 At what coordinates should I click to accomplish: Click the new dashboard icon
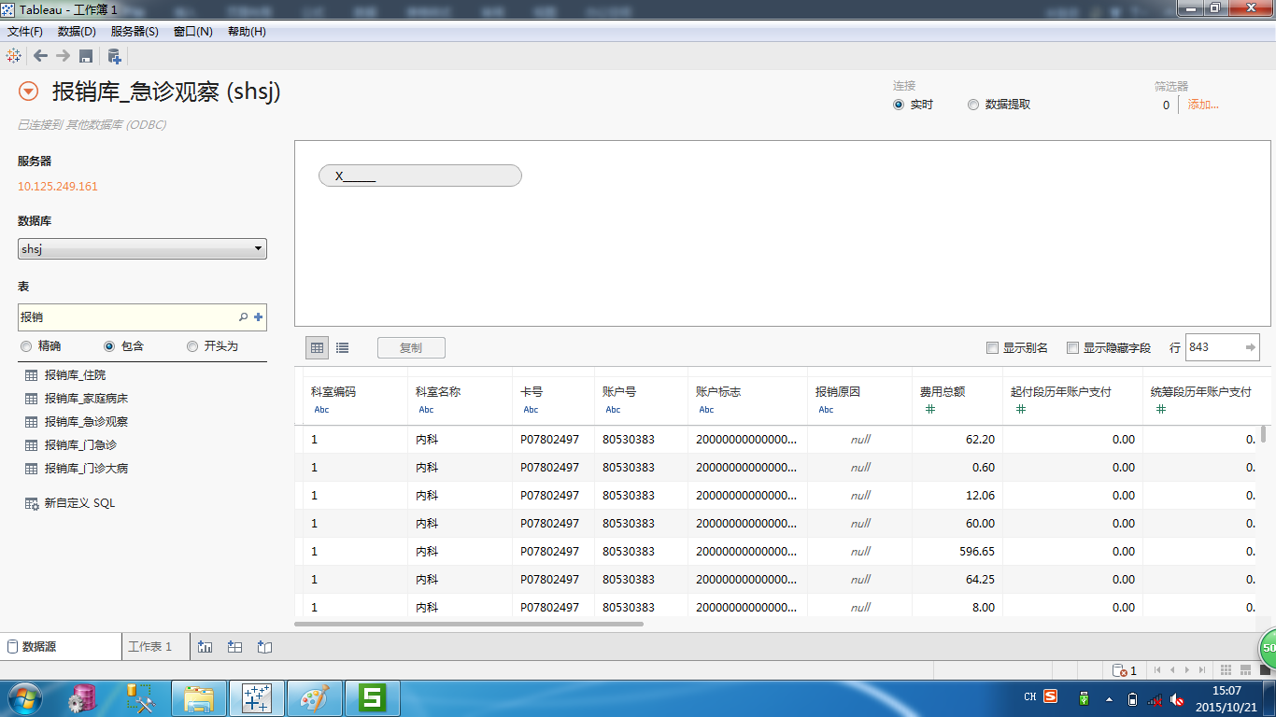pyautogui.click(x=235, y=646)
